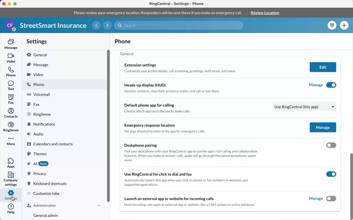Collapse the Administration section chevron
The height and width of the screenshot is (220, 353).
[99, 205]
